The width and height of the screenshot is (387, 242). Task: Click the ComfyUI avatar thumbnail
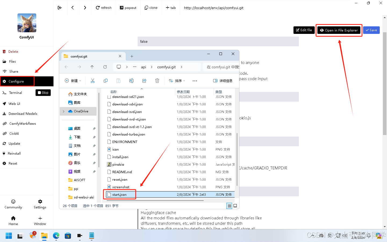(27, 23)
